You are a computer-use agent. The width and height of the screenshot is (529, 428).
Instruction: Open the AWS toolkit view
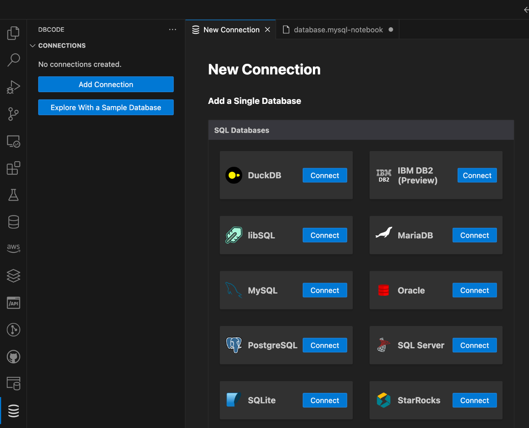[13, 248]
